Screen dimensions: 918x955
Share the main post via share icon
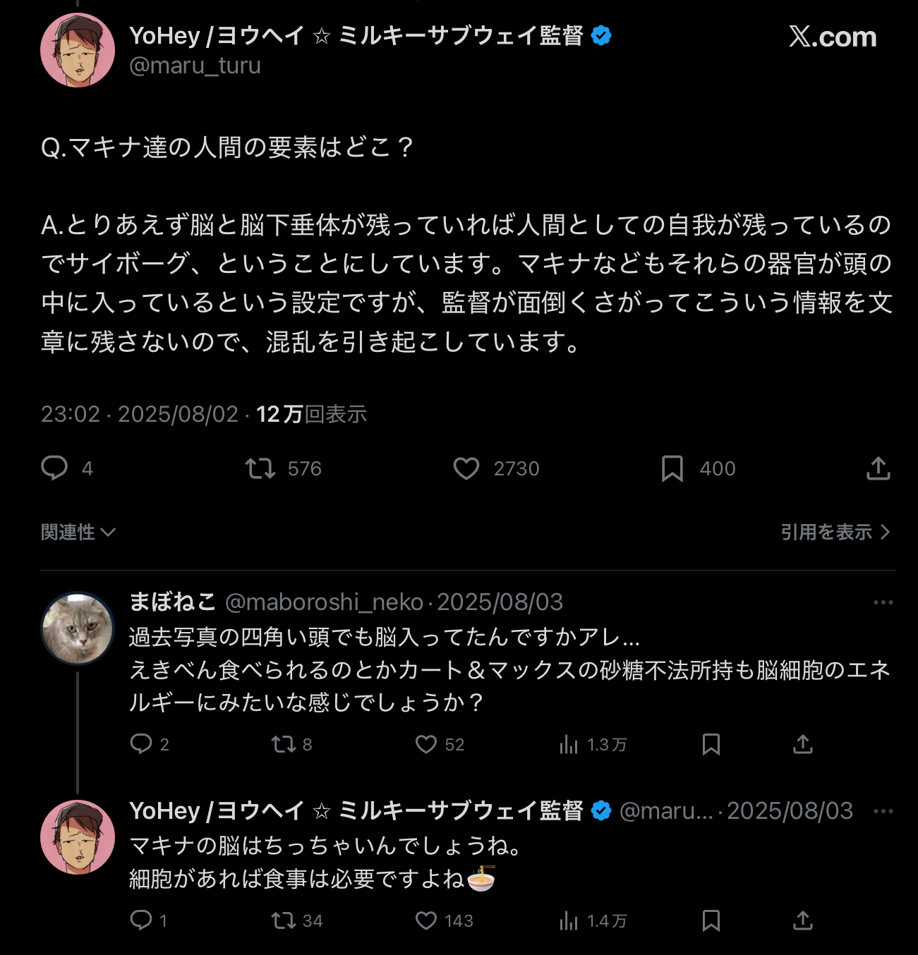(x=878, y=468)
